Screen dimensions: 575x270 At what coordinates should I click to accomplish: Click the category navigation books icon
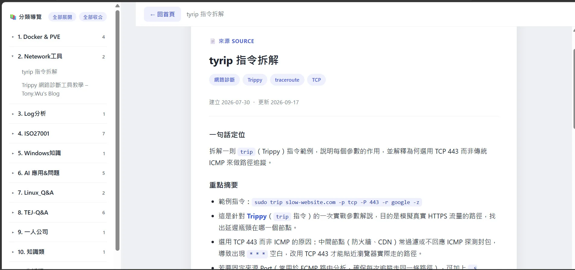(13, 17)
